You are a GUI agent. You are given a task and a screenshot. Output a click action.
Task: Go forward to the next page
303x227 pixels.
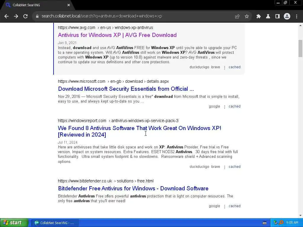tap(16, 16)
